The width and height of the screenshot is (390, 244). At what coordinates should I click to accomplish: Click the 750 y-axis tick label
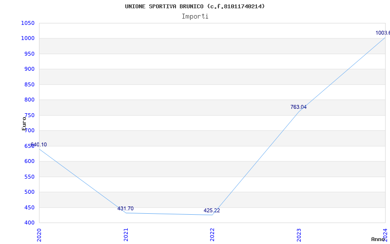[29, 116]
